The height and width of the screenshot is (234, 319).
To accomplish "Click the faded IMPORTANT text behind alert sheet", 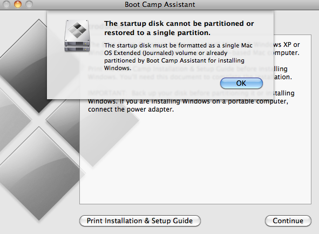I will coord(107,93).
